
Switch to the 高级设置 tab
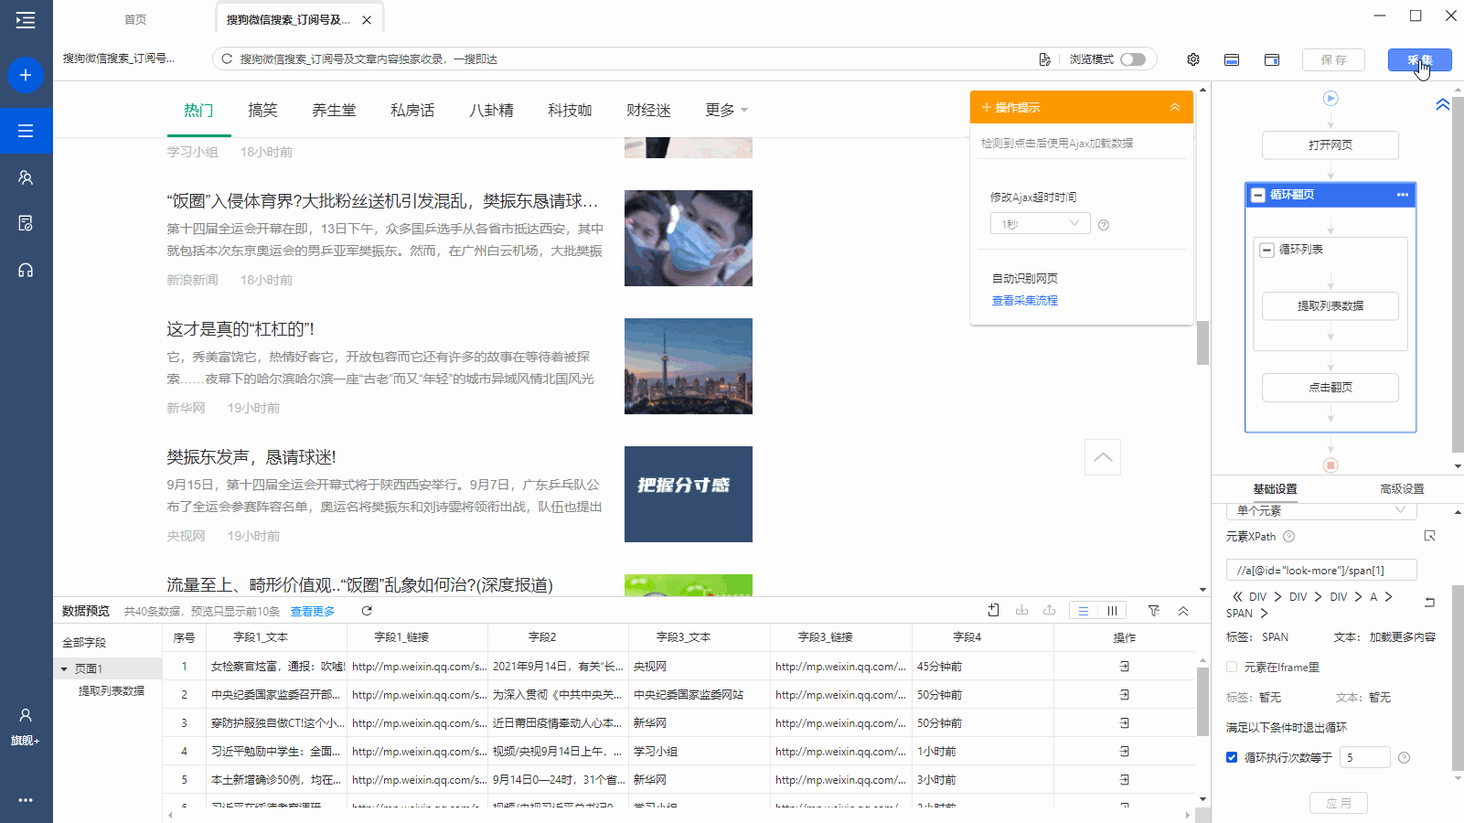1401,489
